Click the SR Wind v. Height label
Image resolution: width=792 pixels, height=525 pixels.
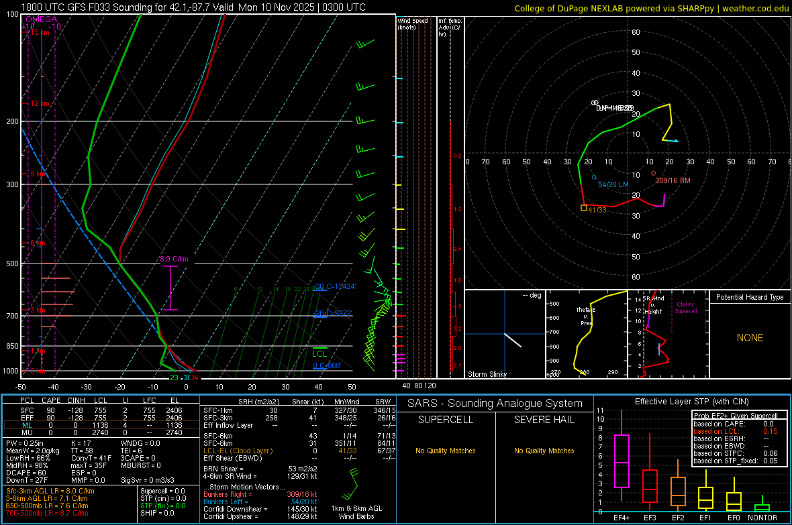[x=654, y=305]
